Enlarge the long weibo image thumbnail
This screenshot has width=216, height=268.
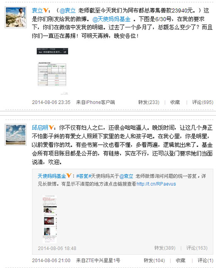tap(49, 219)
